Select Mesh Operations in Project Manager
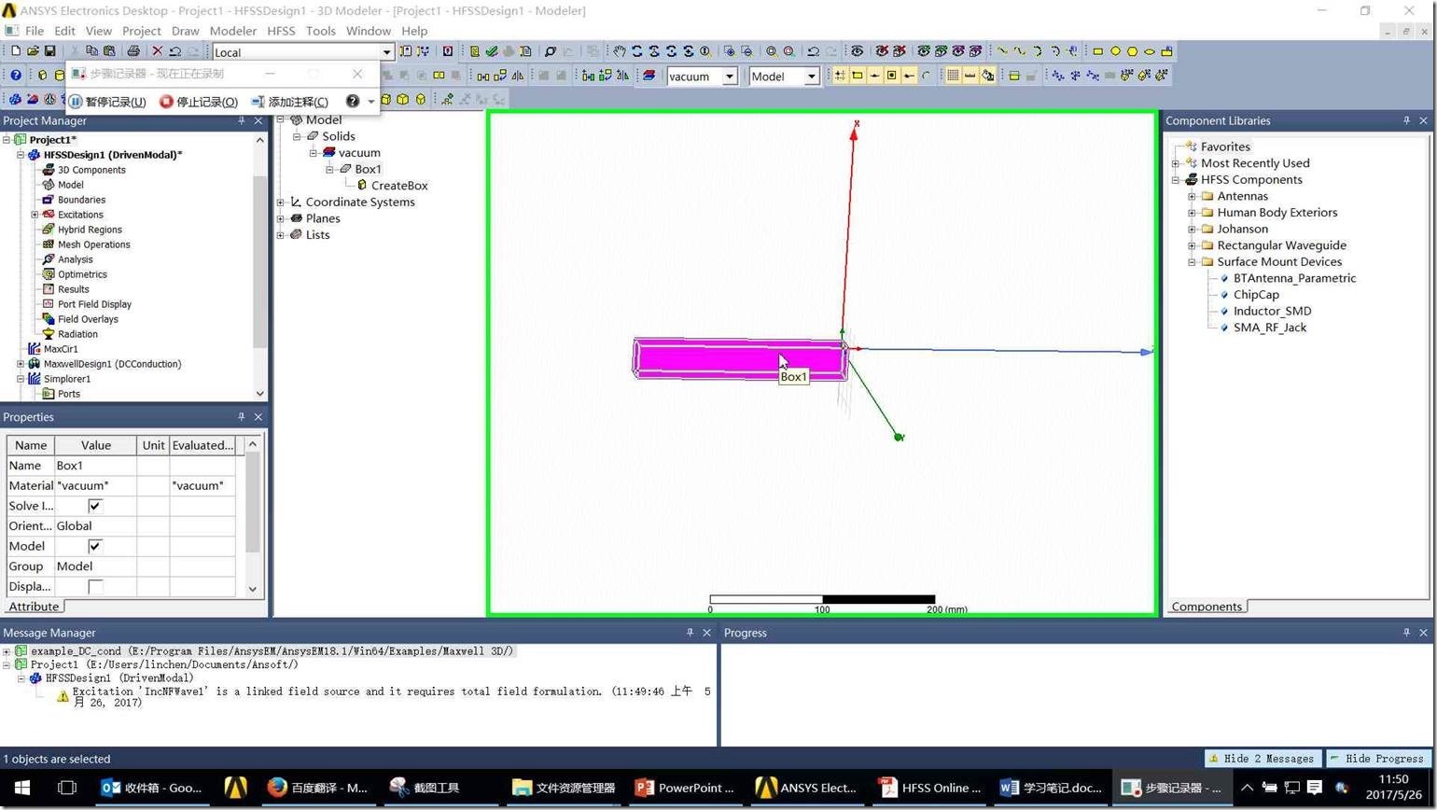 93,244
